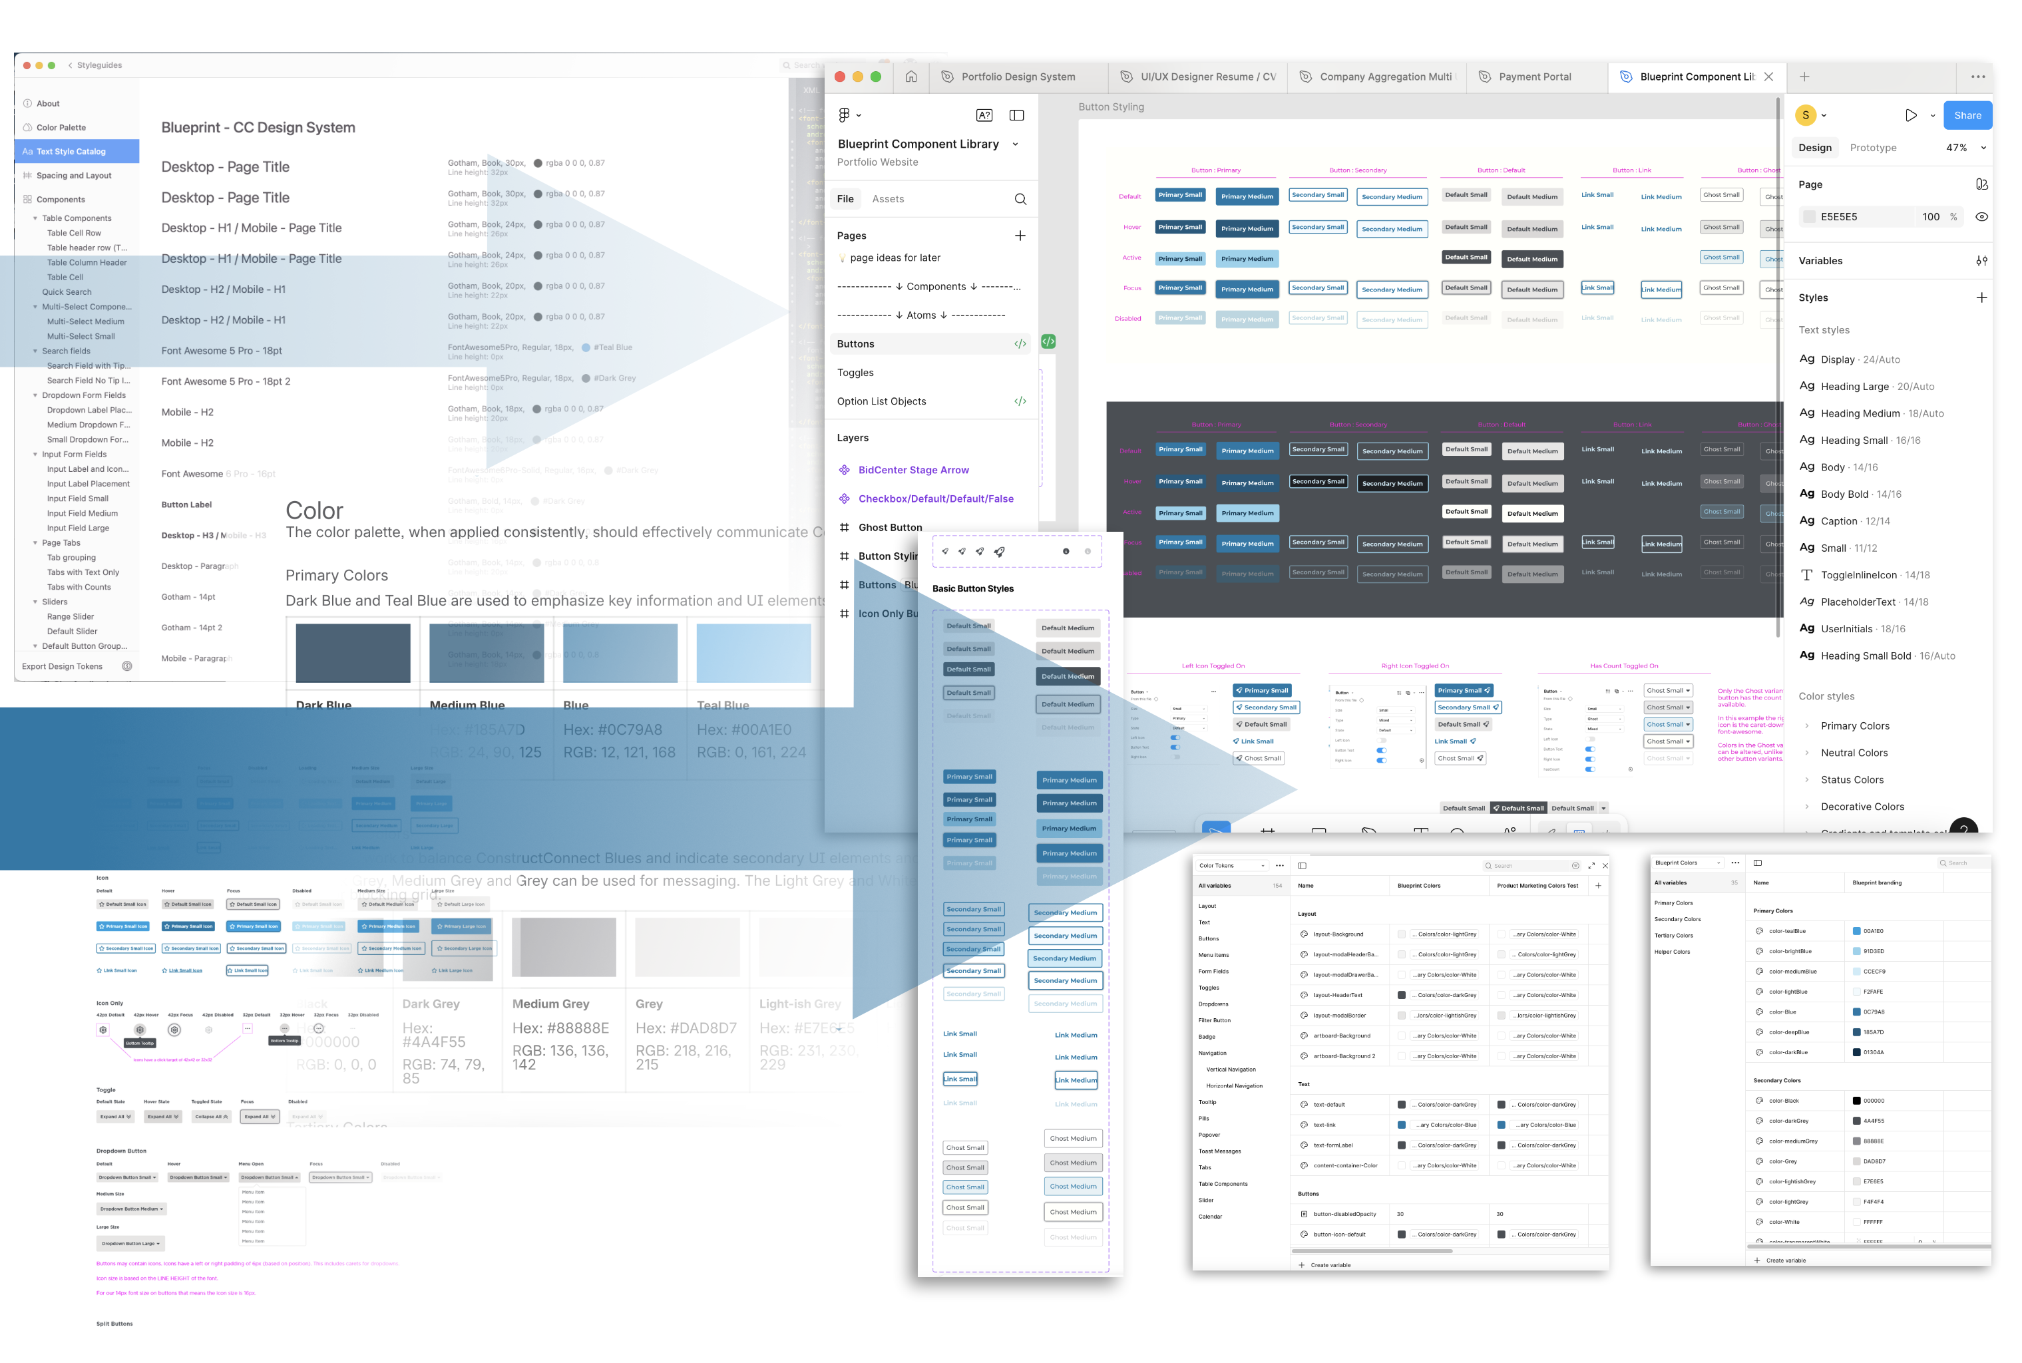Screen dimensions: 2022x1363
Task: Toggle page background color visibility eye
Action: 1981,216
